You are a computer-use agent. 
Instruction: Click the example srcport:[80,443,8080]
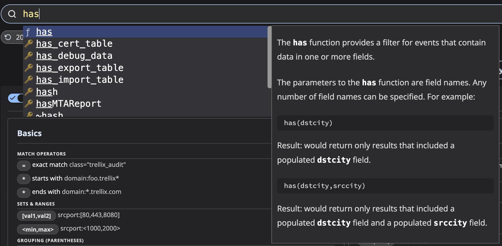89,215
